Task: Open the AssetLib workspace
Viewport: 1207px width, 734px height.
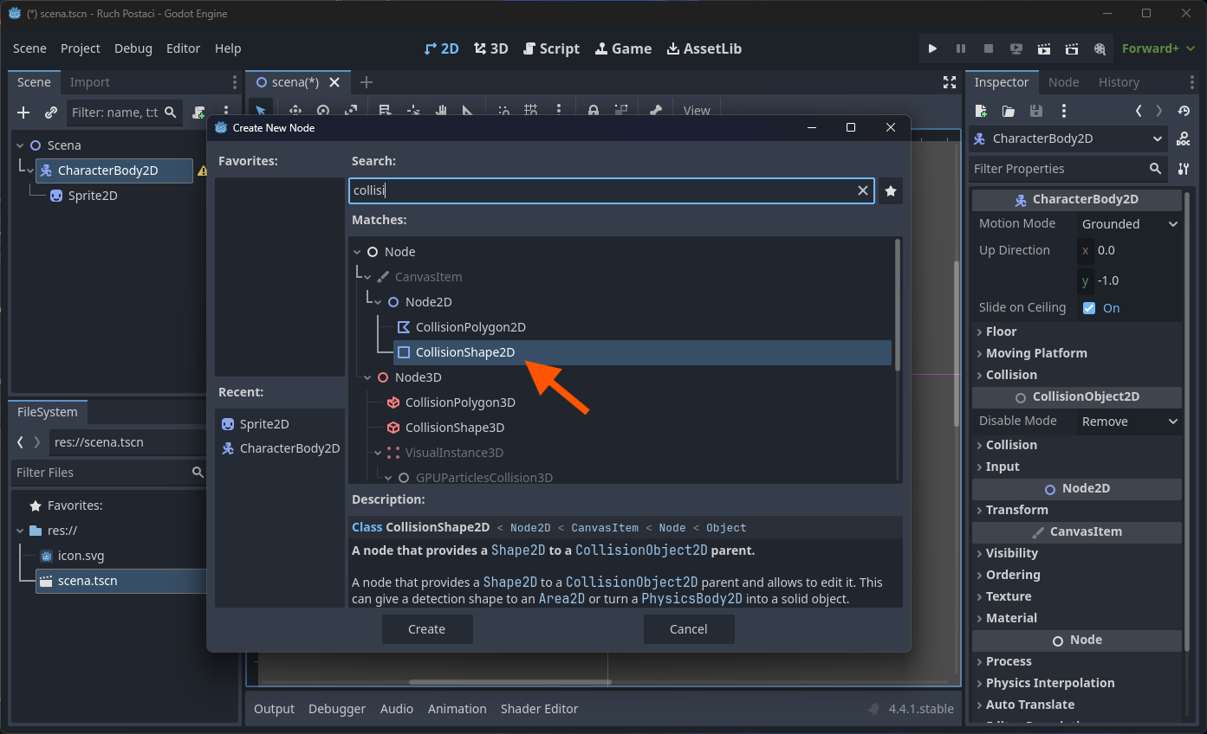Action: point(704,48)
